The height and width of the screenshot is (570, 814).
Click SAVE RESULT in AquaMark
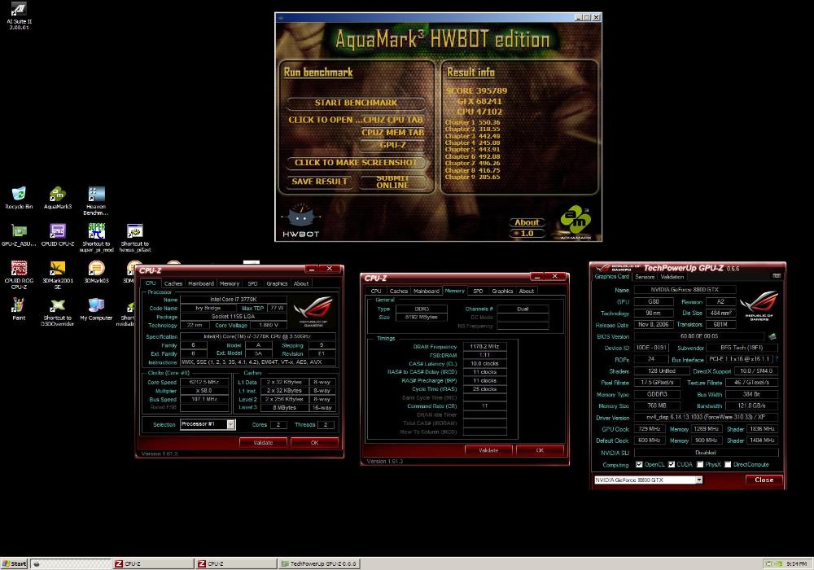click(x=319, y=182)
